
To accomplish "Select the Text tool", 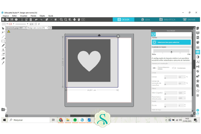I will (x=3, y=50).
